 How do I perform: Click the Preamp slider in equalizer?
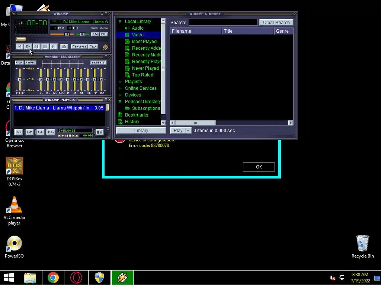20,79
